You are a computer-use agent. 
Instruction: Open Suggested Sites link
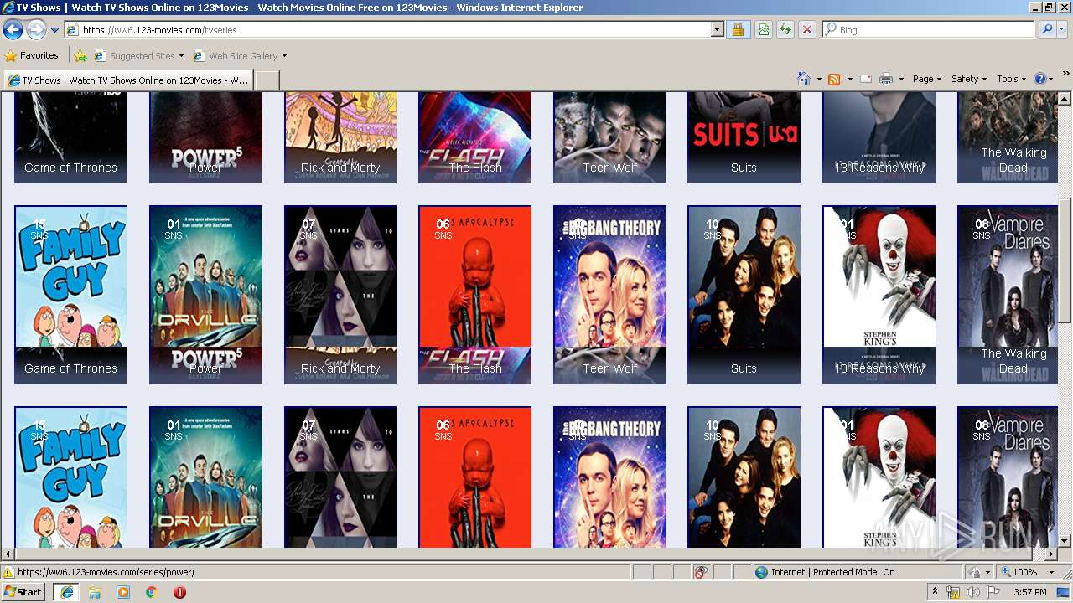pos(137,56)
